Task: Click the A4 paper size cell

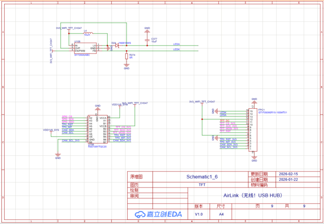Action: point(221,214)
